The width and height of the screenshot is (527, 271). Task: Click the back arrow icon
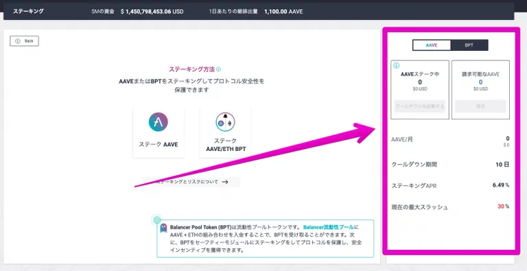(18, 41)
